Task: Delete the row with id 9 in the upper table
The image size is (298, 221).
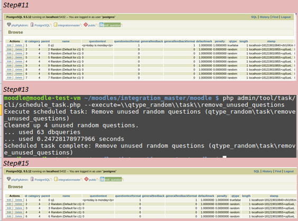Action: 18,65
